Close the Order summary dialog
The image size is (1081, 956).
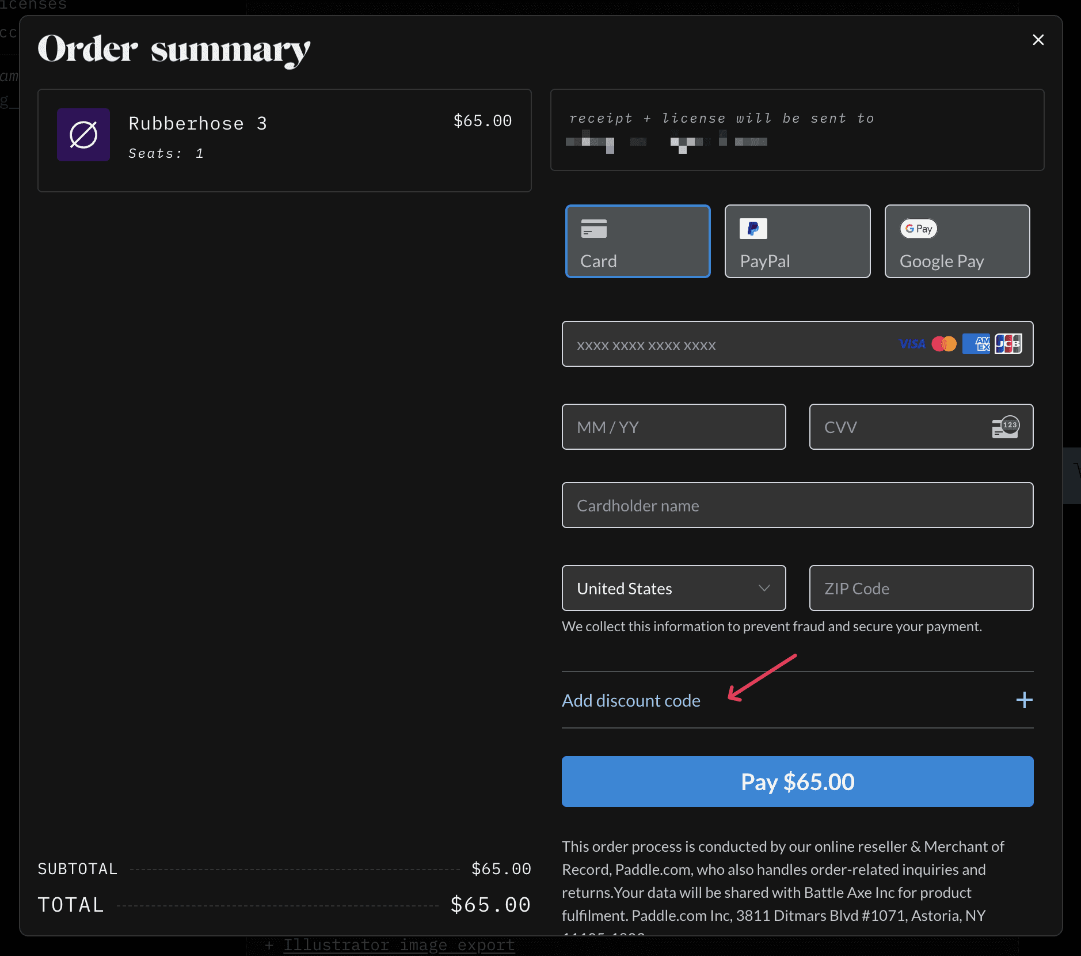tap(1038, 40)
